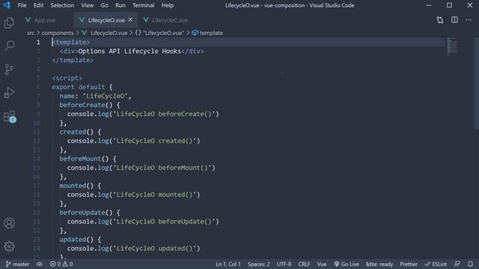The image size is (479, 269).
Task: Click Ln 1, Col 1 in status bar
Action: 228,264
